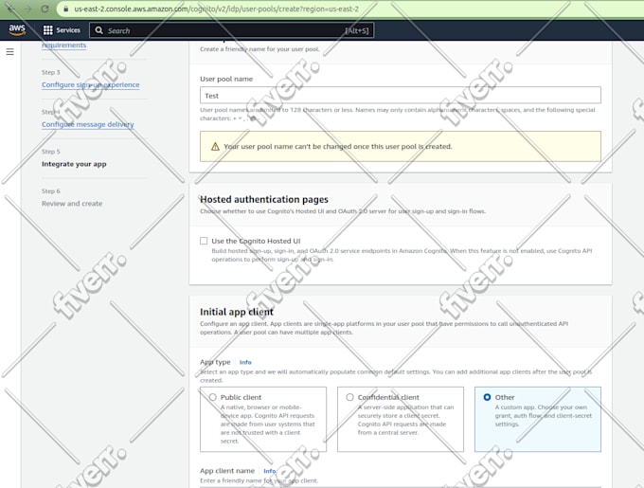
Task: Click Info link beside App type
Action: [x=245, y=362]
